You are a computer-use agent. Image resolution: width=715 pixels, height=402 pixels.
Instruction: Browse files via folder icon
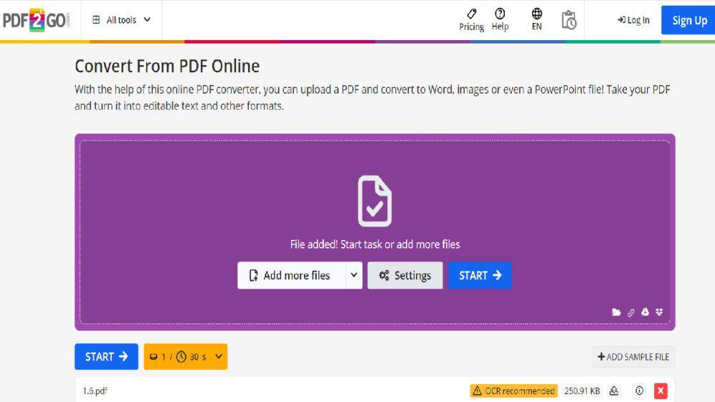click(x=616, y=312)
